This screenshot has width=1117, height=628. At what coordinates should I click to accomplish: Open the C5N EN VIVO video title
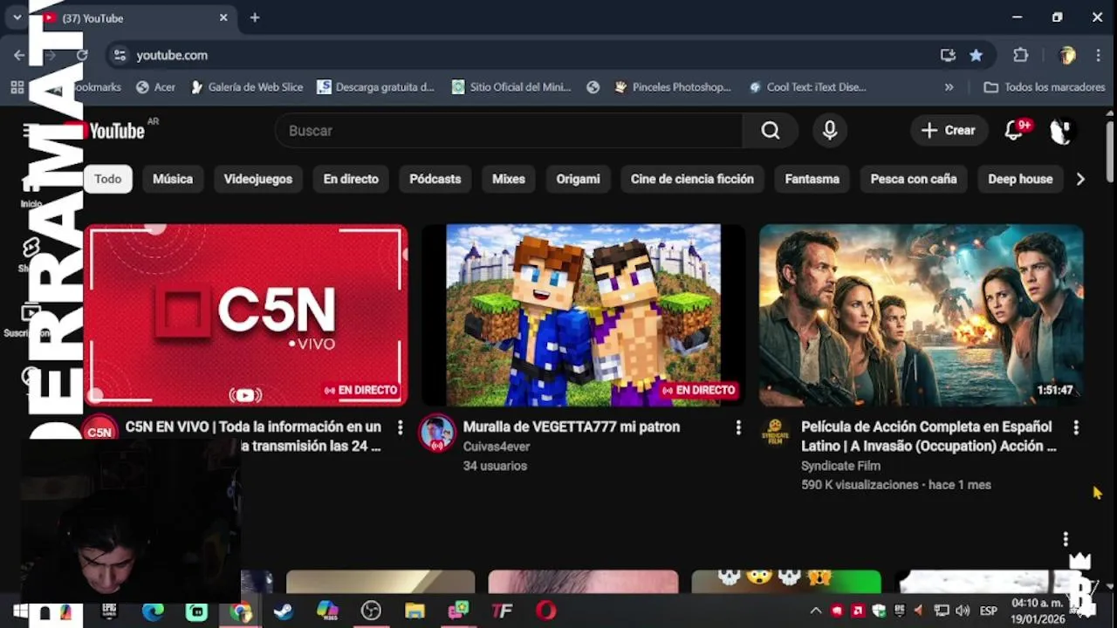click(x=253, y=436)
